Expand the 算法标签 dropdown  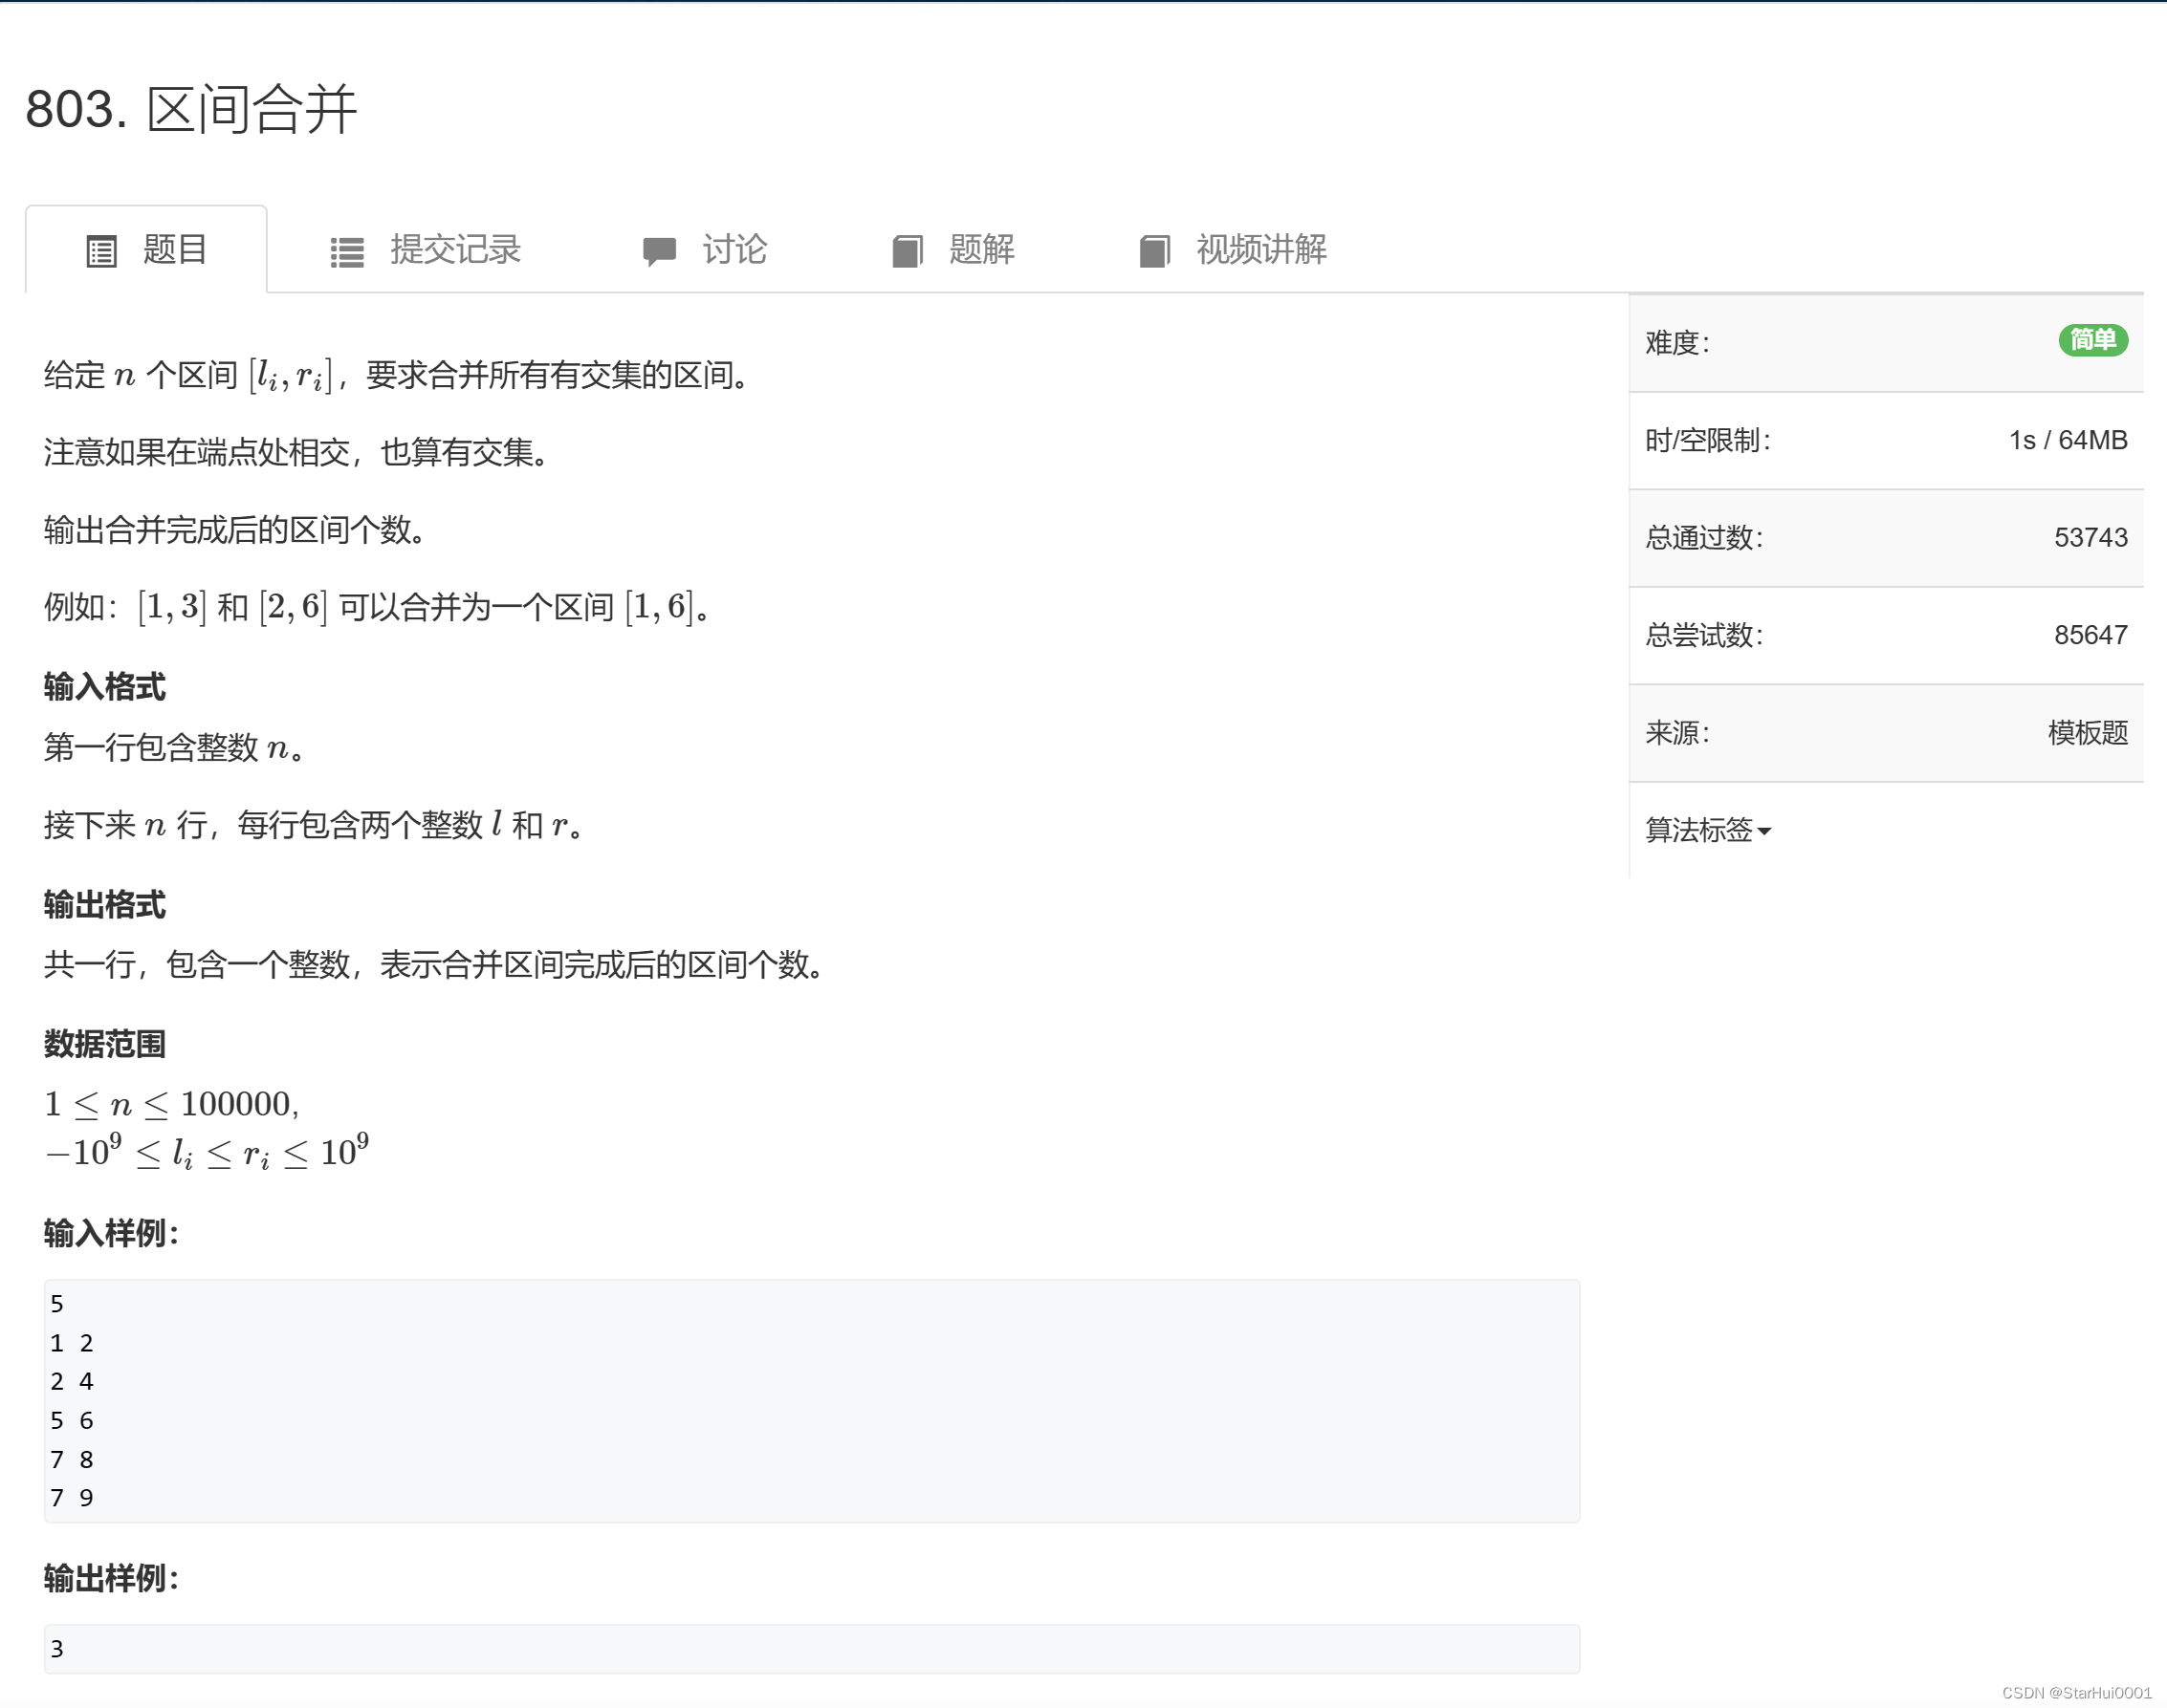click(x=1698, y=830)
